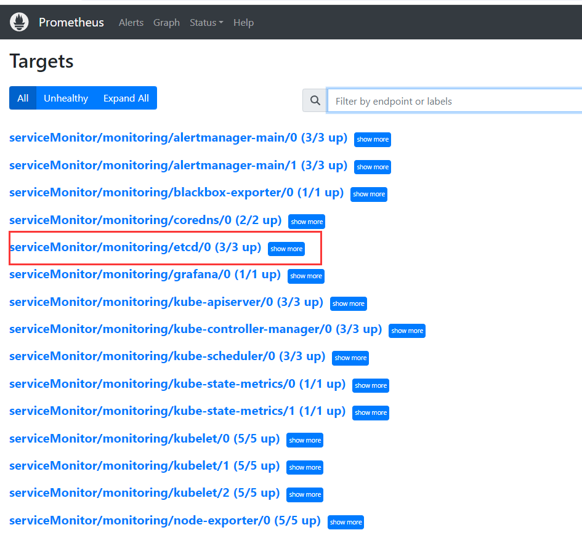
Task: Show more for blackbox-exporter/0
Action: tap(369, 195)
